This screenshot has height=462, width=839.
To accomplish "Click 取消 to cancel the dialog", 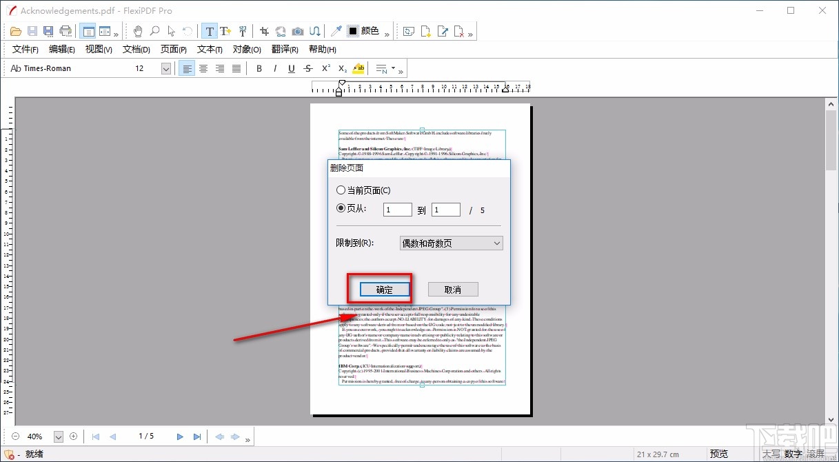I will [452, 289].
